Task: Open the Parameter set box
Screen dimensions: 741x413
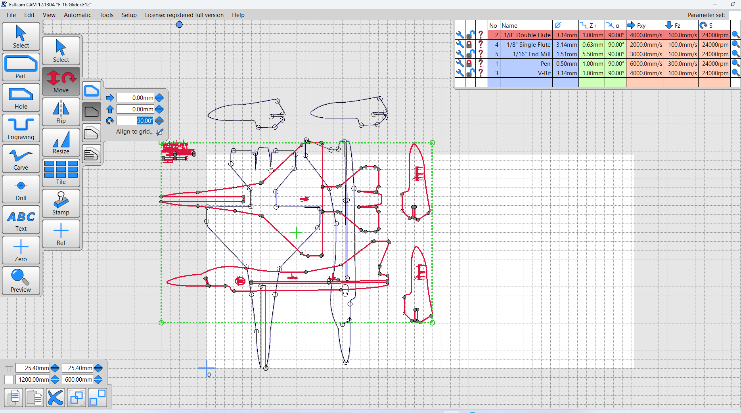Action: 735,15
